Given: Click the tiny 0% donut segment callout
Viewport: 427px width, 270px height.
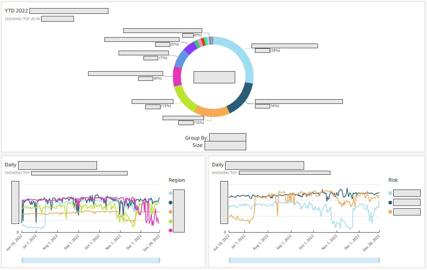Looking at the screenshot, I should 187,35.
